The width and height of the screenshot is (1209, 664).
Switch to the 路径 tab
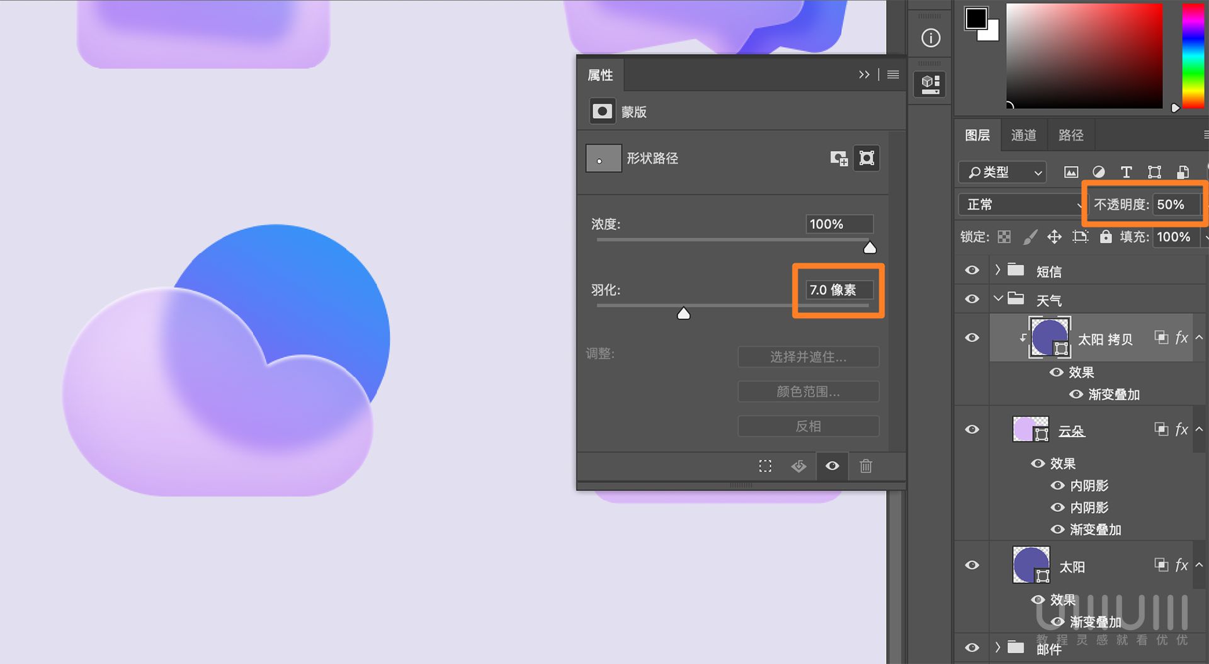tap(1070, 135)
